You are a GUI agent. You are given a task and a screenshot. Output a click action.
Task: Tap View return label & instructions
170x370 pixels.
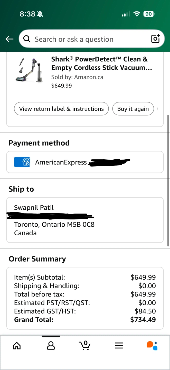coord(61,109)
